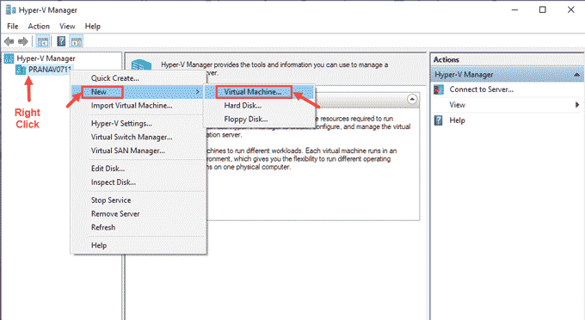Open the Action menu
Image resolution: width=585 pixels, height=320 pixels.
39,26
